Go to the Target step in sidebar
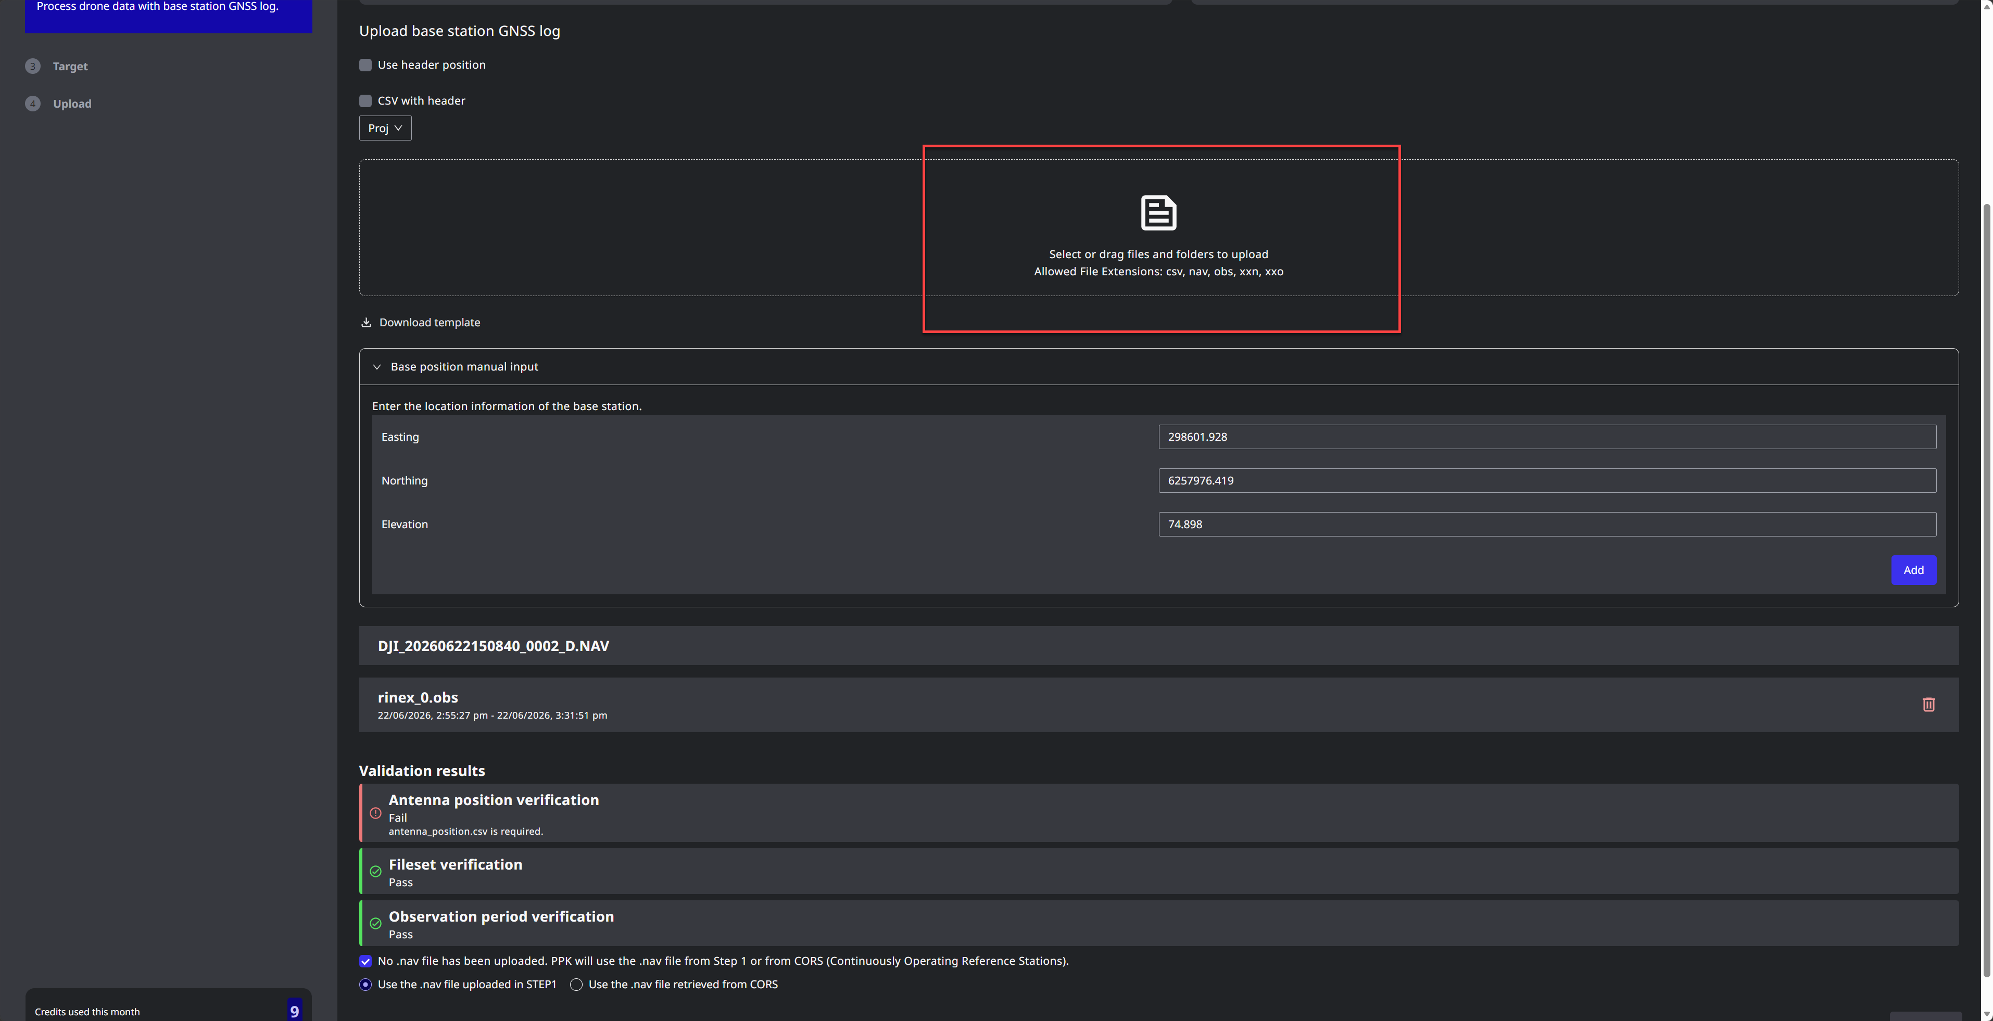Screen dimensions: 1993x1021 click(x=70, y=67)
